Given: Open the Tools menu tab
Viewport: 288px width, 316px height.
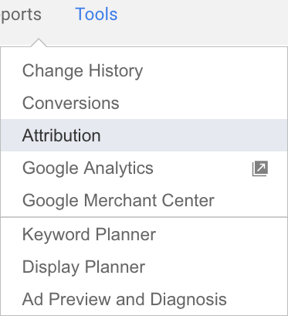Looking at the screenshot, I should point(97,14).
